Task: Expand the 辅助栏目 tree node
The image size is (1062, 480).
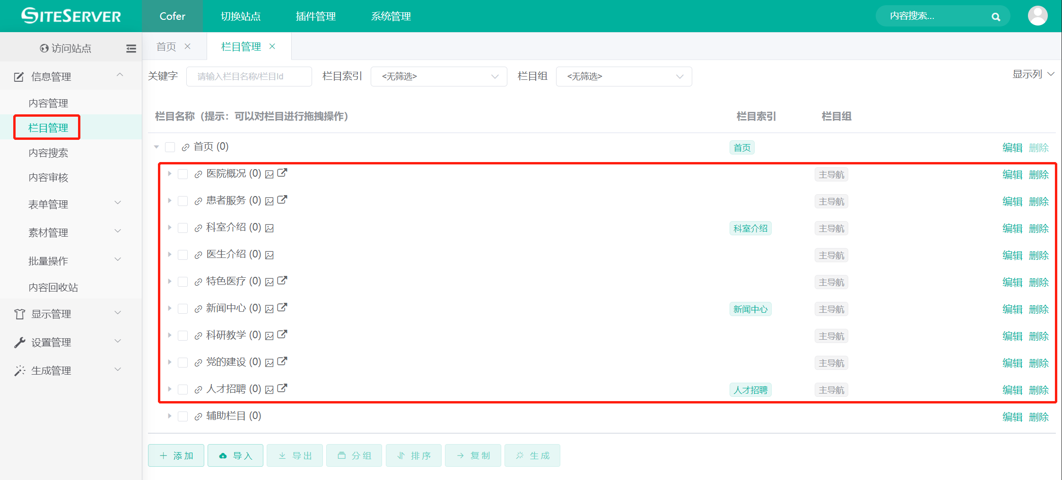Action: [169, 416]
